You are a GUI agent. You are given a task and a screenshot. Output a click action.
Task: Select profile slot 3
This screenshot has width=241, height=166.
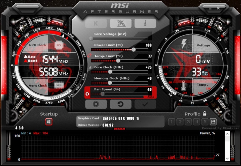coord(188,122)
